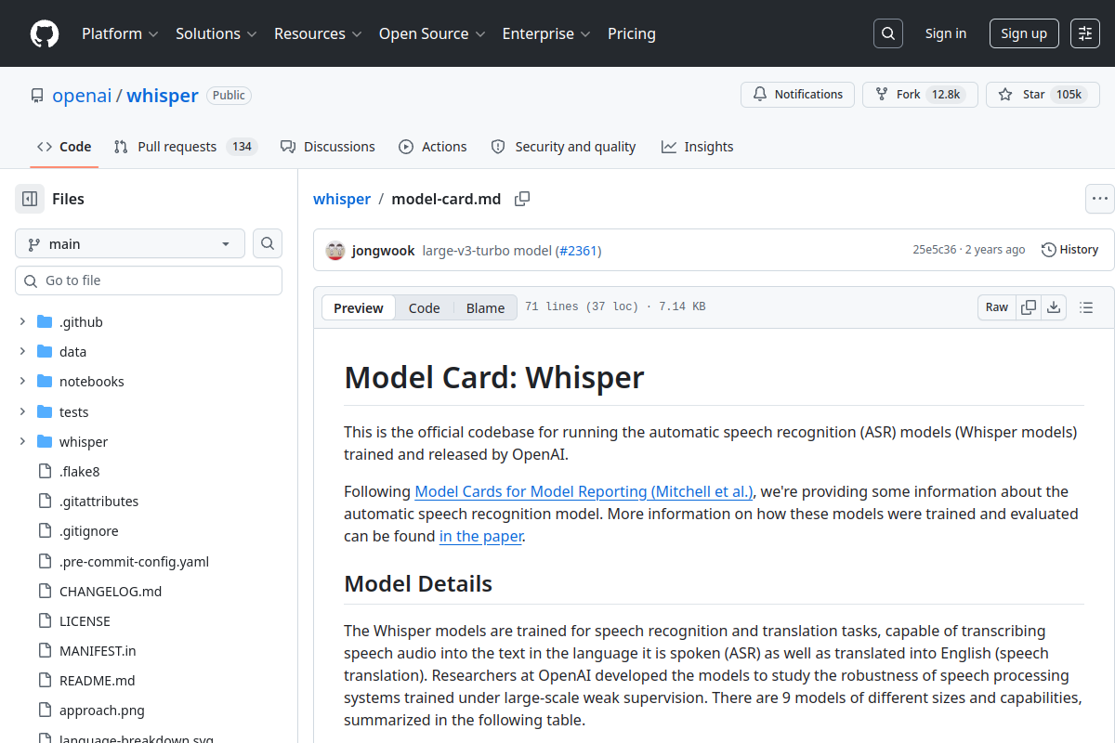Click the clock icon in History

point(1049,250)
